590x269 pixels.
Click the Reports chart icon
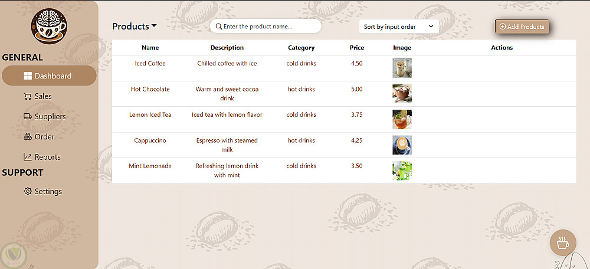tap(27, 158)
